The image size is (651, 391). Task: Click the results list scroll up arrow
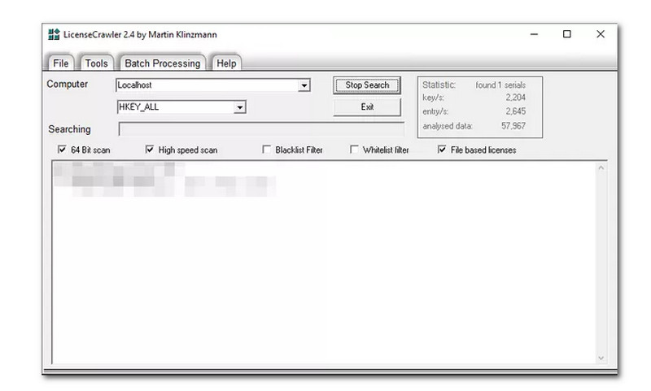pos(601,168)
